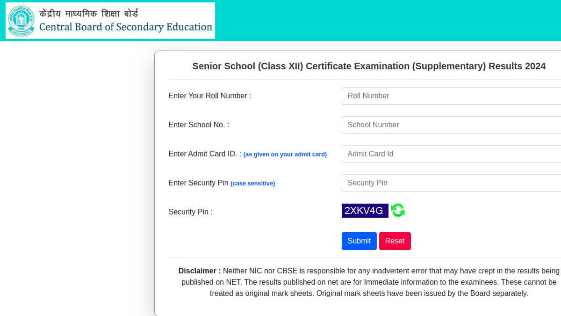Focus the Roll Number input field
Screen dimensions: 561x316
tap(451, 96)
